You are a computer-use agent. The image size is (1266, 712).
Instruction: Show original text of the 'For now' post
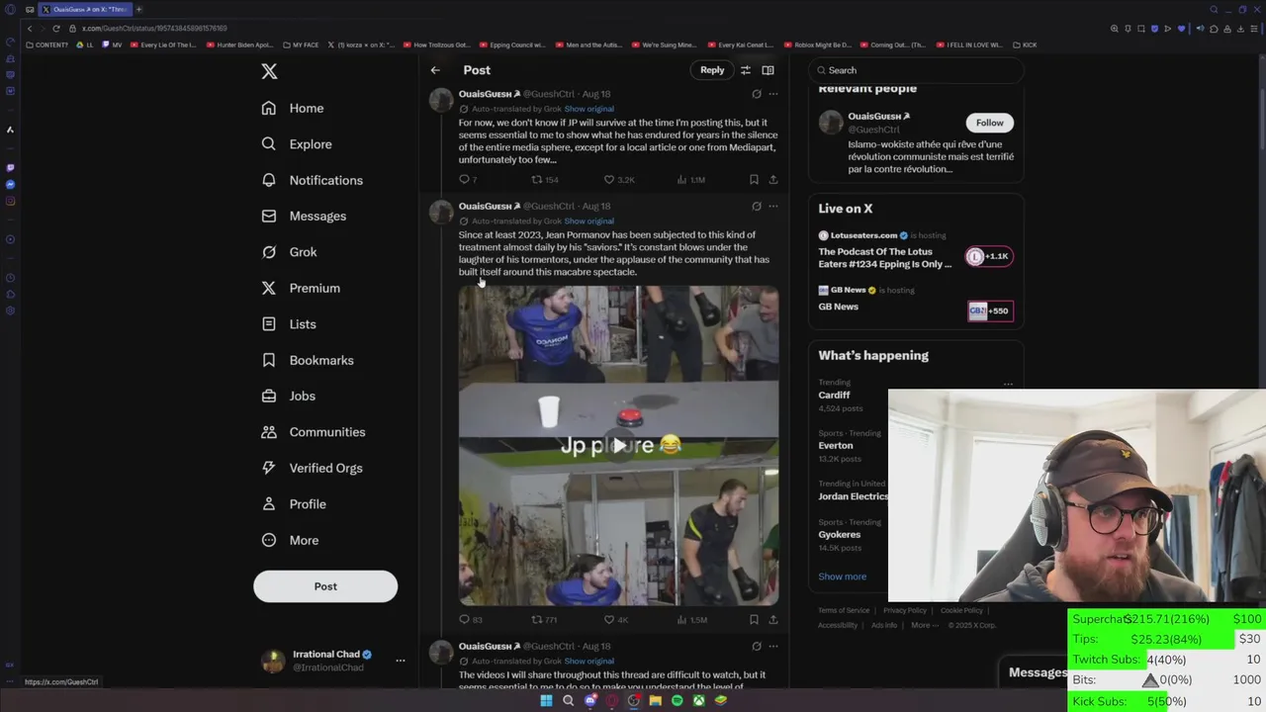pos(588,109)
